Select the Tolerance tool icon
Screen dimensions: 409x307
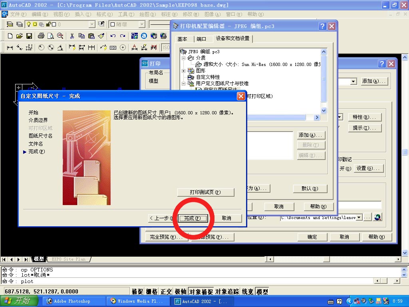tap(113, 48)
